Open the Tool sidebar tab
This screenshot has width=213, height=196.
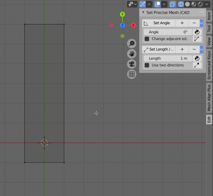click(209, 29)
